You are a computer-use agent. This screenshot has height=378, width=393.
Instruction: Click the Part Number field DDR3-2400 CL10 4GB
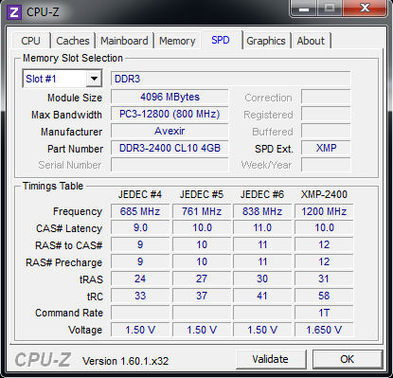point(170,148)
